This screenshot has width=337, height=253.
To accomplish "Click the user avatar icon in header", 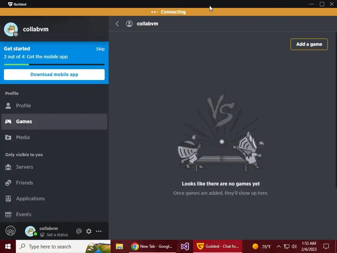I will click(129, 24).
